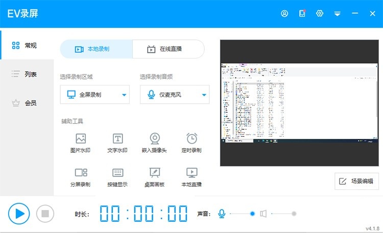Open the 本地直播 local live stream tool
The height and width of the screenshot is (233, 383).
click(x=192, y=178)
